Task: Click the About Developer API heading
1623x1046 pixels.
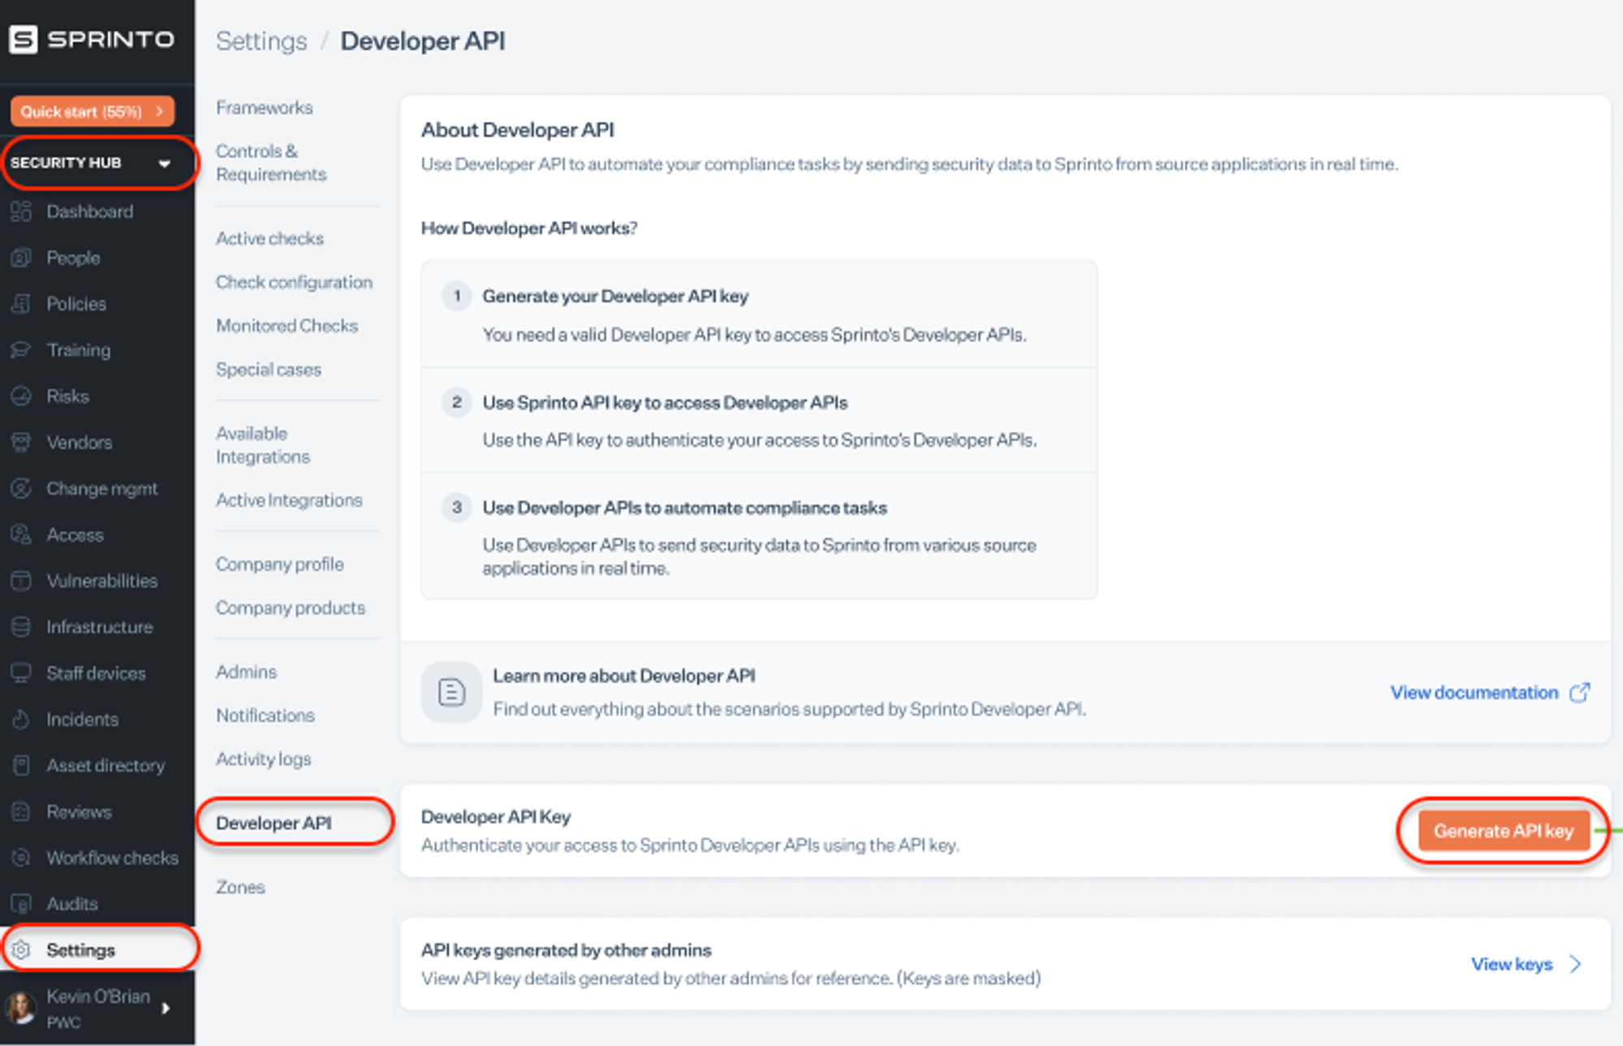Action: click(x=517, y=130)
